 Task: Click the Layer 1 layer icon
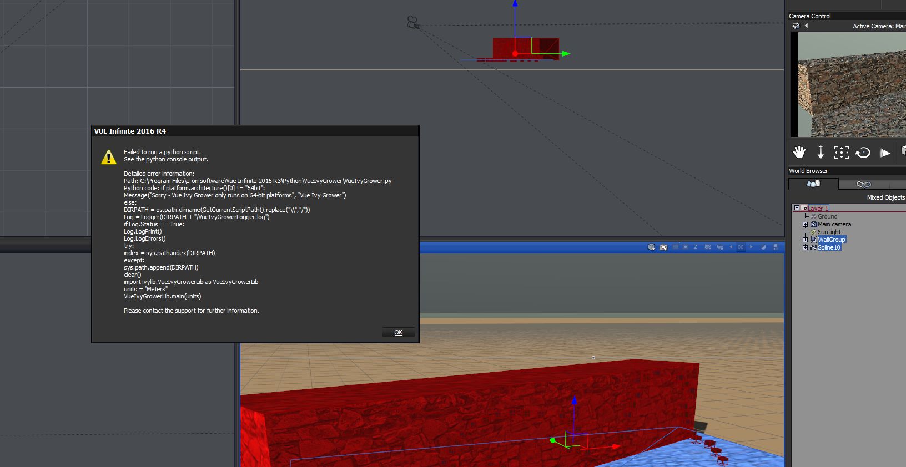(803, 208)
